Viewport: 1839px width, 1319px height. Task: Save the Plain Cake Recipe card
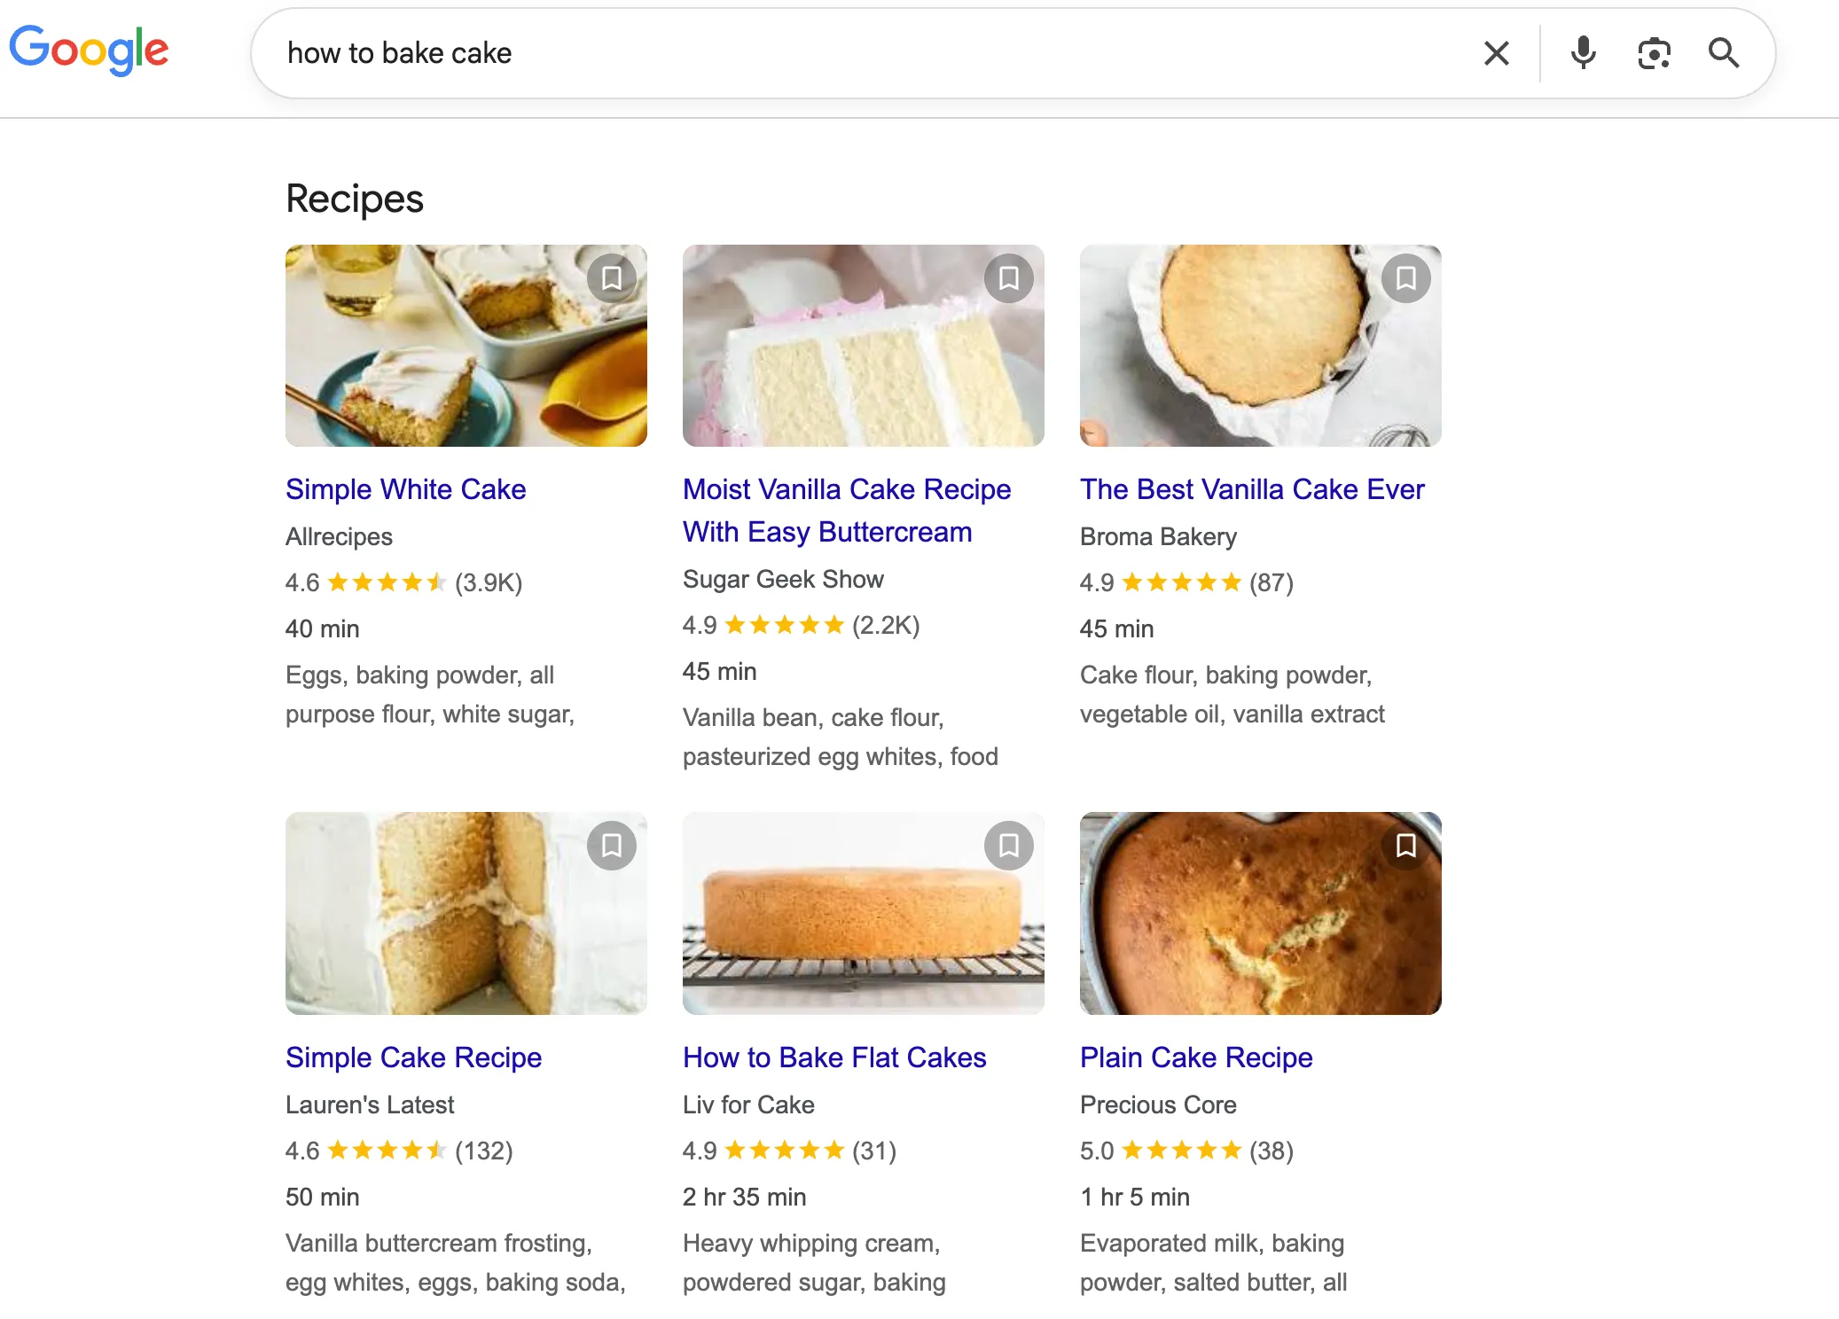[x=1405, y=846]
